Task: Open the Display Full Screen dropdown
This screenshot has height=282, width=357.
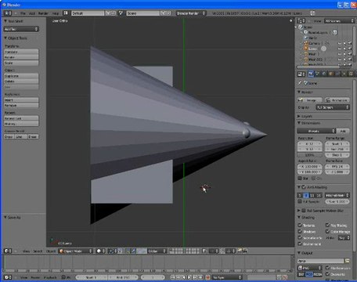Action: coord(333,107)
